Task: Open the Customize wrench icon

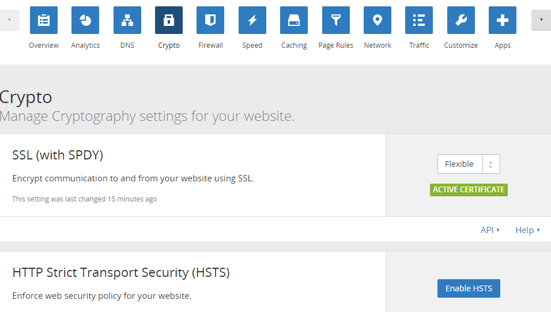Action: (x=461, y=21)
